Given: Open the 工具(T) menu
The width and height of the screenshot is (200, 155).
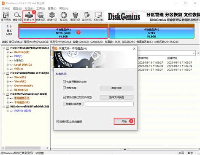Looking at the screenshot, I should [x=41, y=8].
